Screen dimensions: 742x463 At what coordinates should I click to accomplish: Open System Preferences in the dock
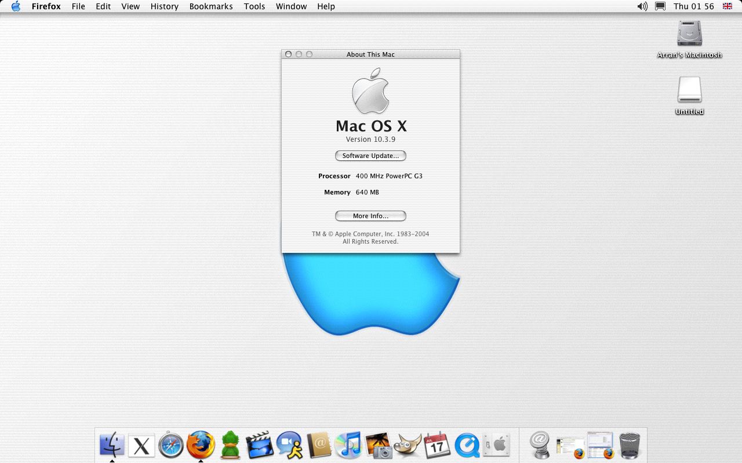[496, 446]
